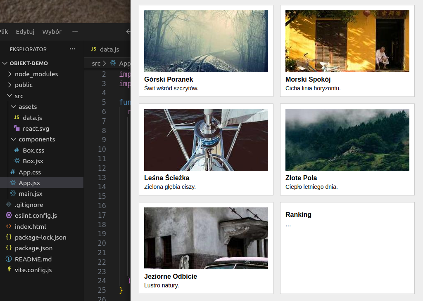Click the info icon beside README.md

pos(9,259)
